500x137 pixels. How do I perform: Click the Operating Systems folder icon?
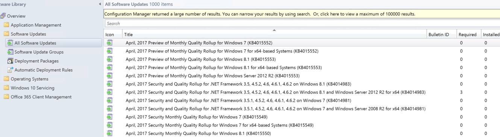click(6, 79)
